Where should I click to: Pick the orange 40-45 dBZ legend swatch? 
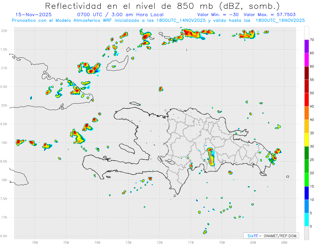point(307,113)
